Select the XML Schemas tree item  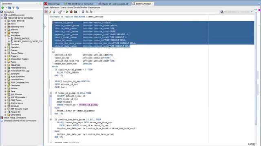pyautogui.click(x=16, y=94)
